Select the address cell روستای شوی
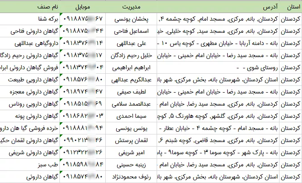This screenshot has height=183, width=302. [218, 67]
